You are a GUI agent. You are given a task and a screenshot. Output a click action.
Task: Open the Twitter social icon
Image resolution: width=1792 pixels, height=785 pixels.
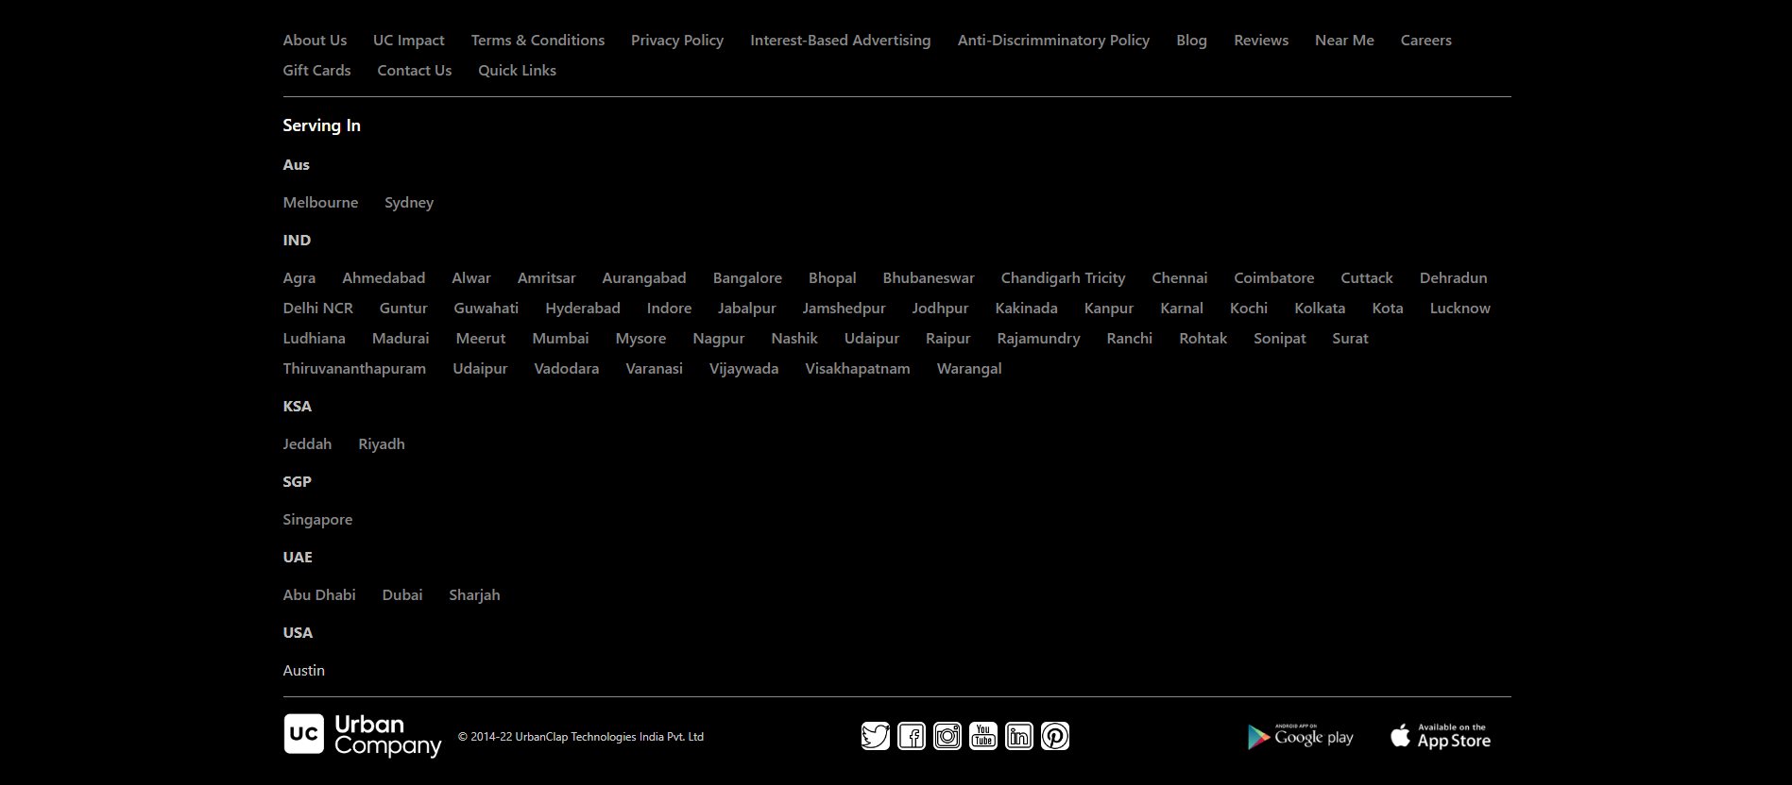[x=876, y=736]
